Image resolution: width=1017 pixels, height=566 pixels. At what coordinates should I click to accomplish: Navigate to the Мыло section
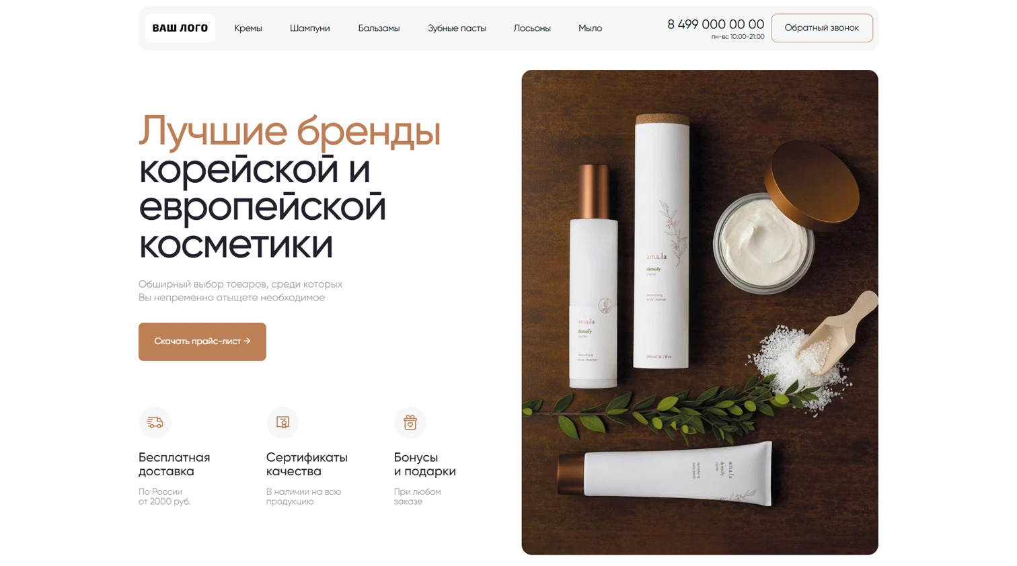pyautogui.click(x=590, y=28)
